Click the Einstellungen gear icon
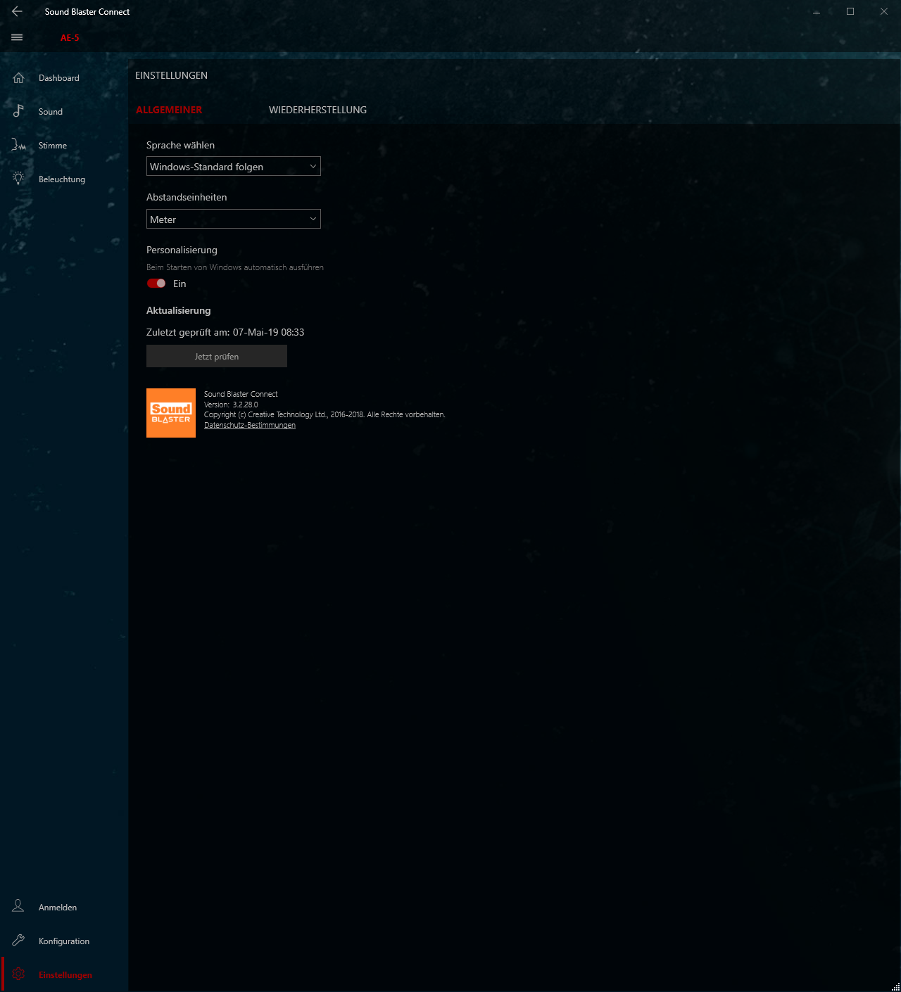This screenshot has height=992, width=901. click(x=18, y=974)
